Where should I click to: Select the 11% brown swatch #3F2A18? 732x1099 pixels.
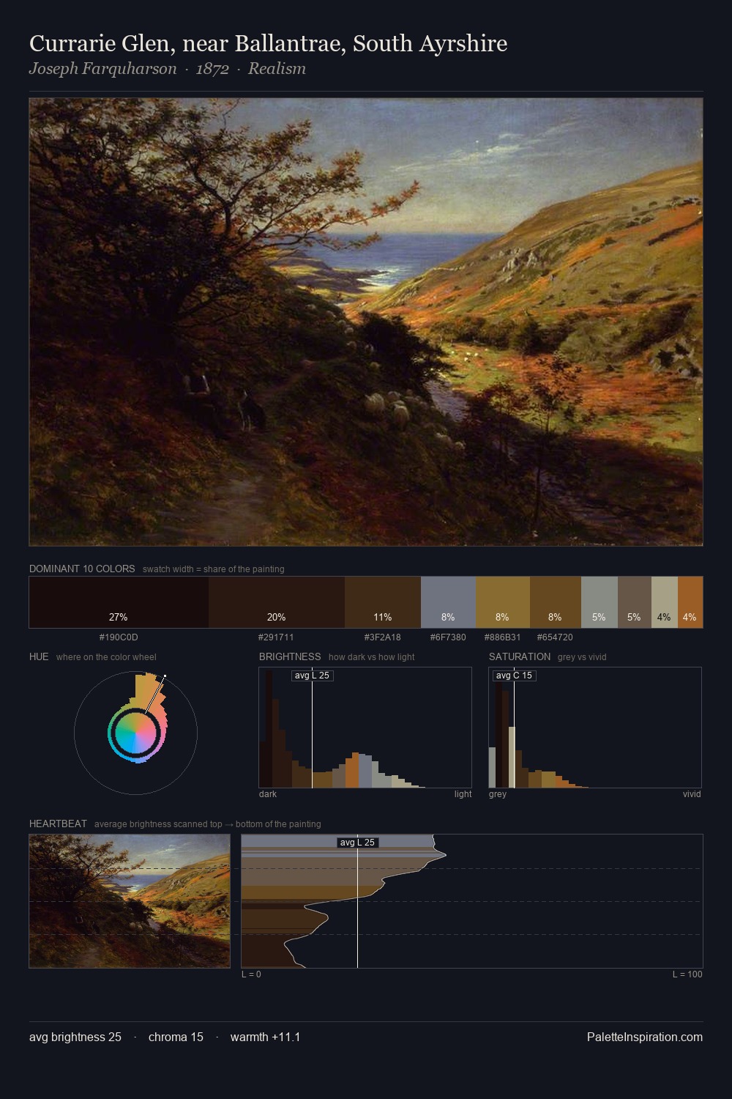coord(383,602)
